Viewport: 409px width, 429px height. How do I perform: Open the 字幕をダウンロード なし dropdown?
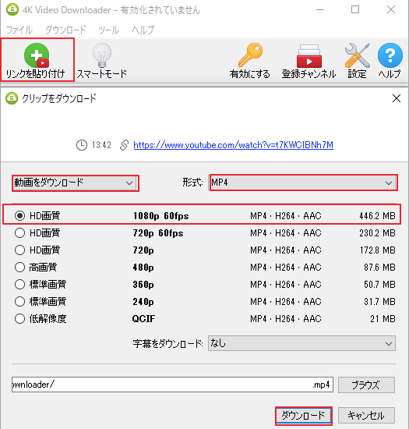click(x=301, y=343)
